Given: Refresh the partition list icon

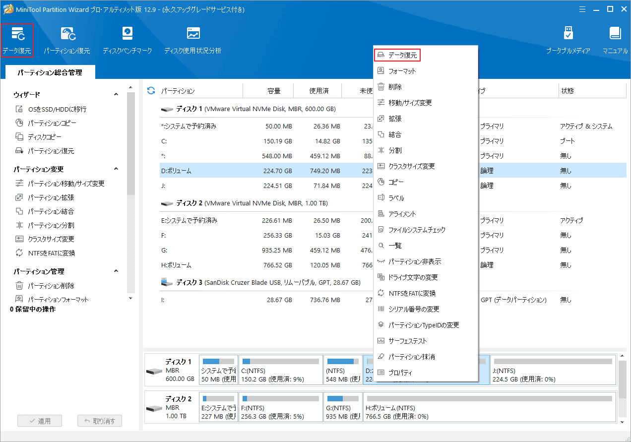Looking at the screenshot, I should 151,91.
